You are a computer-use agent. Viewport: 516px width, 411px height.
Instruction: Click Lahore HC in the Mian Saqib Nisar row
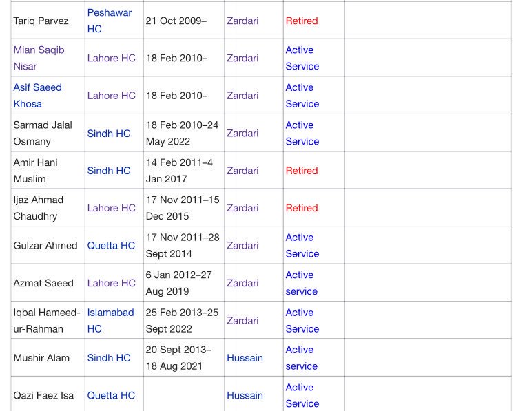tap(111, 58)
